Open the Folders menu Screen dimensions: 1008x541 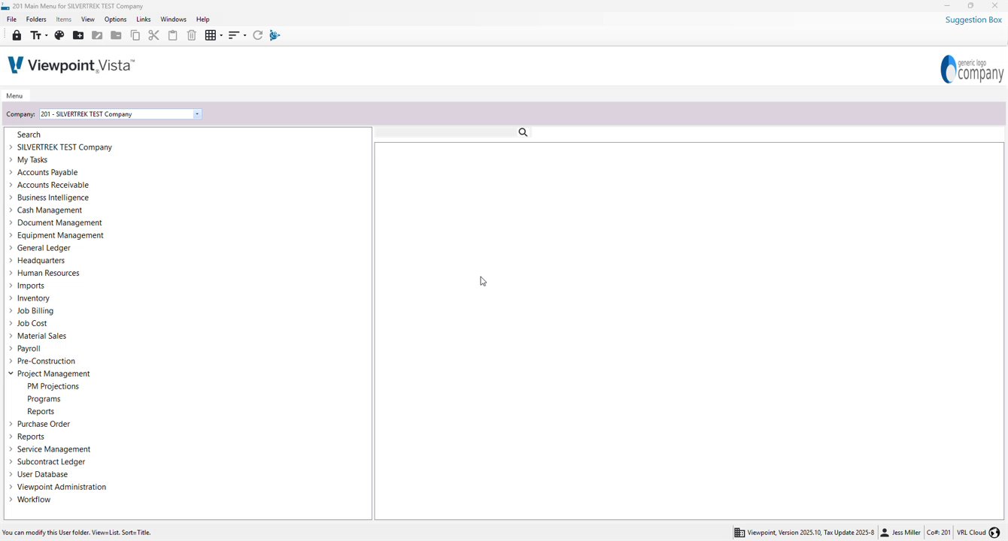tap(36, 20)
